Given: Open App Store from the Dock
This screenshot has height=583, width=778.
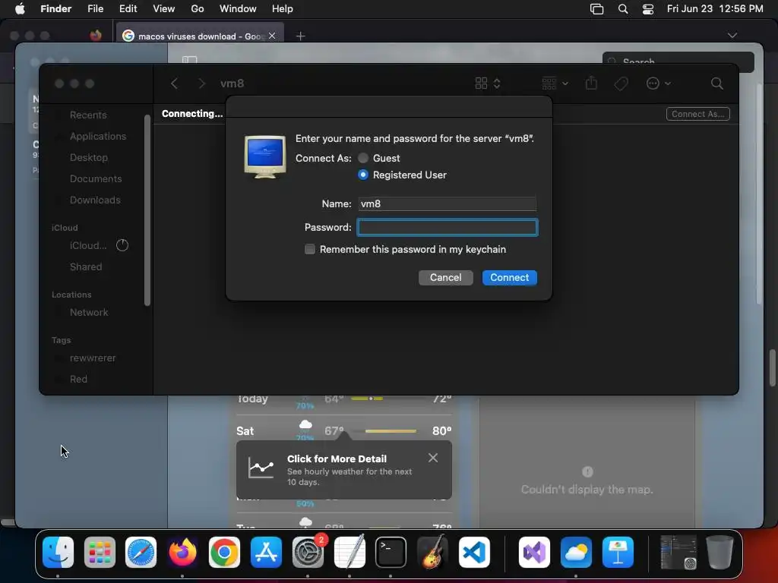Looking at the screenshot, I should pos(266,553).
